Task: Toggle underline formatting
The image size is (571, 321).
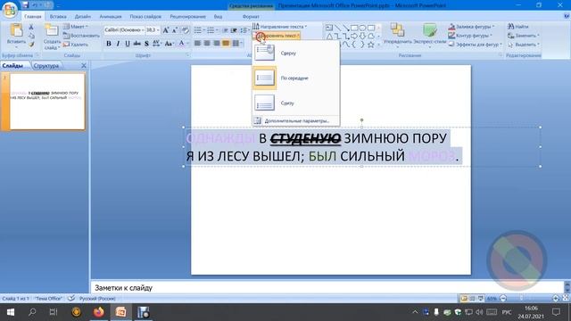Action: tap(127, 44)
